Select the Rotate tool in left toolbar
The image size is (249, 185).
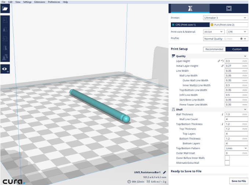(x=5, y=38)
